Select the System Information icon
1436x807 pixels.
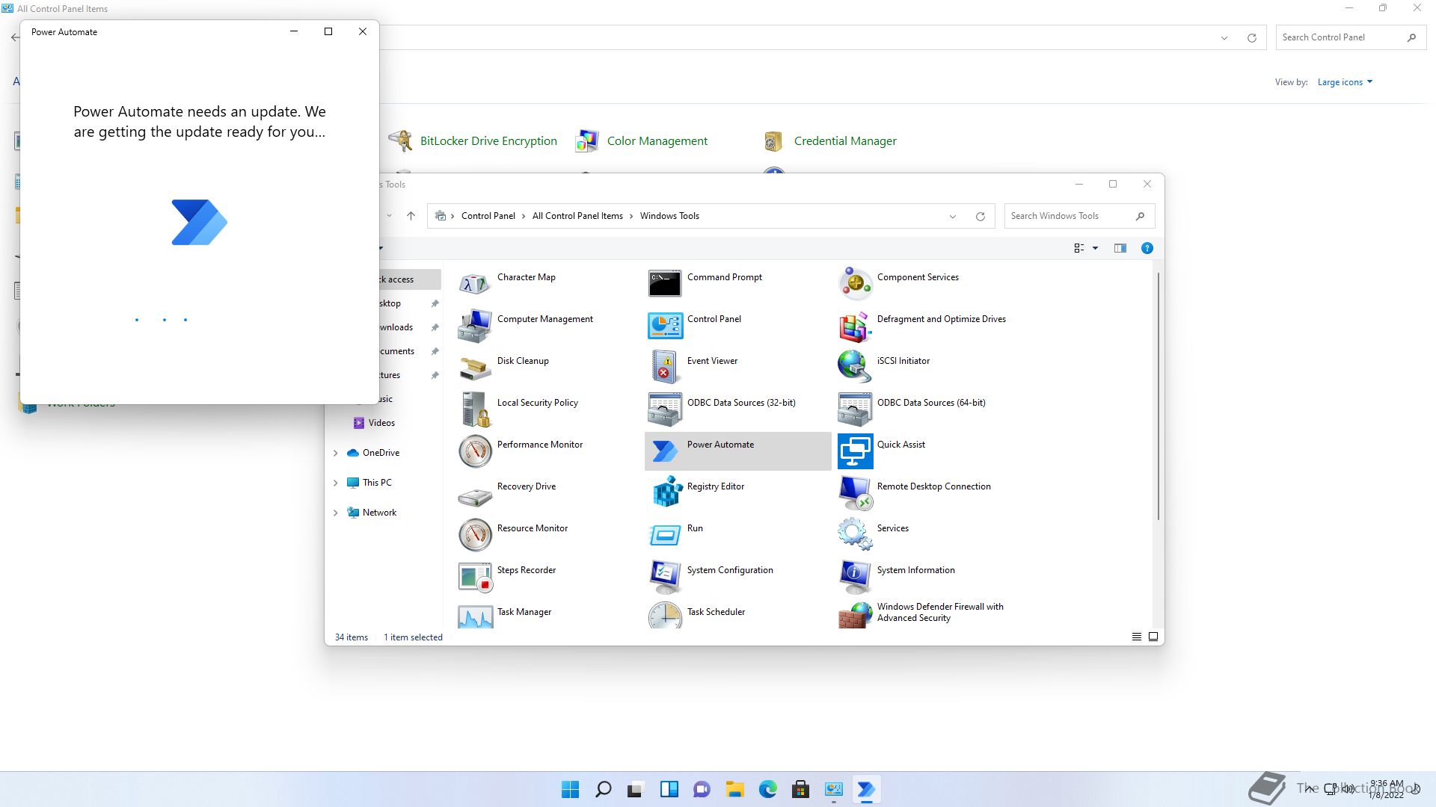[x=855, y=577]
